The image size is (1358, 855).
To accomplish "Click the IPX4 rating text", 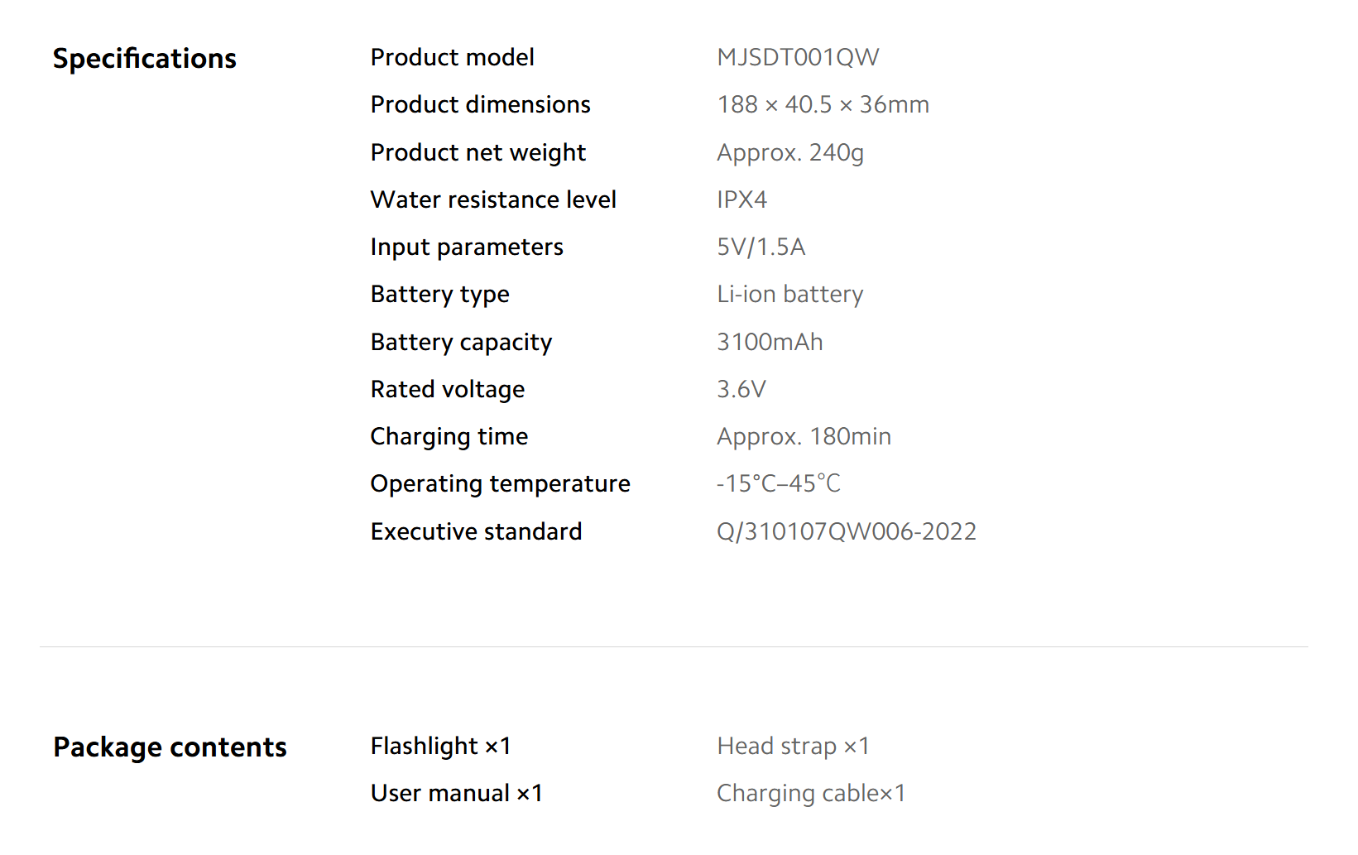I will pos(741,199).
